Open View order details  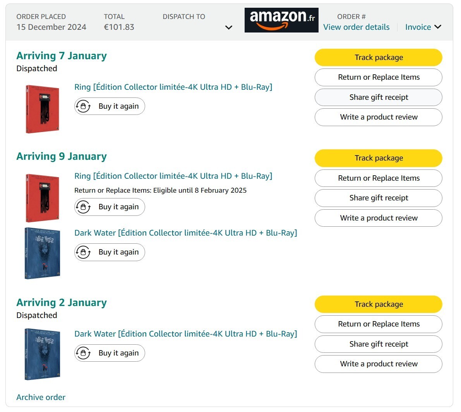(356, 27)
